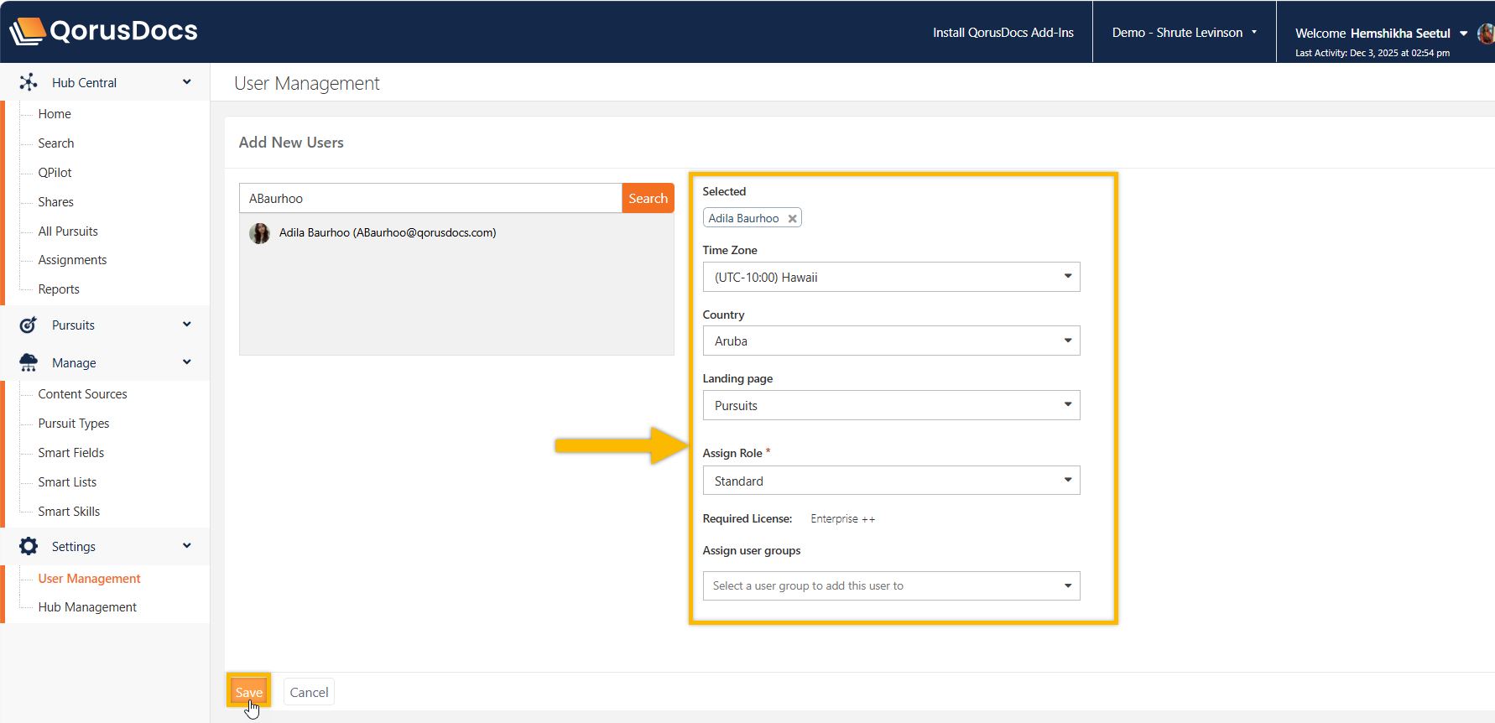The width and height of the screenshot is (1495, 723).
Task: Go to Hub Management page
Action: click(87, 607)
